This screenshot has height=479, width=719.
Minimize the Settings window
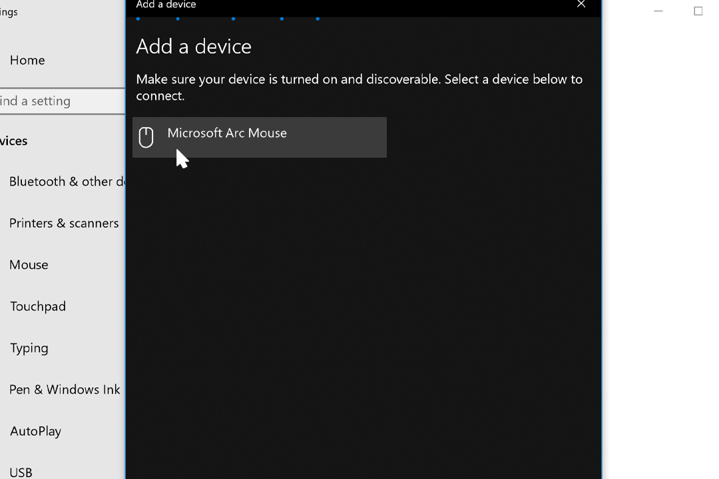[x=658, y=11]
